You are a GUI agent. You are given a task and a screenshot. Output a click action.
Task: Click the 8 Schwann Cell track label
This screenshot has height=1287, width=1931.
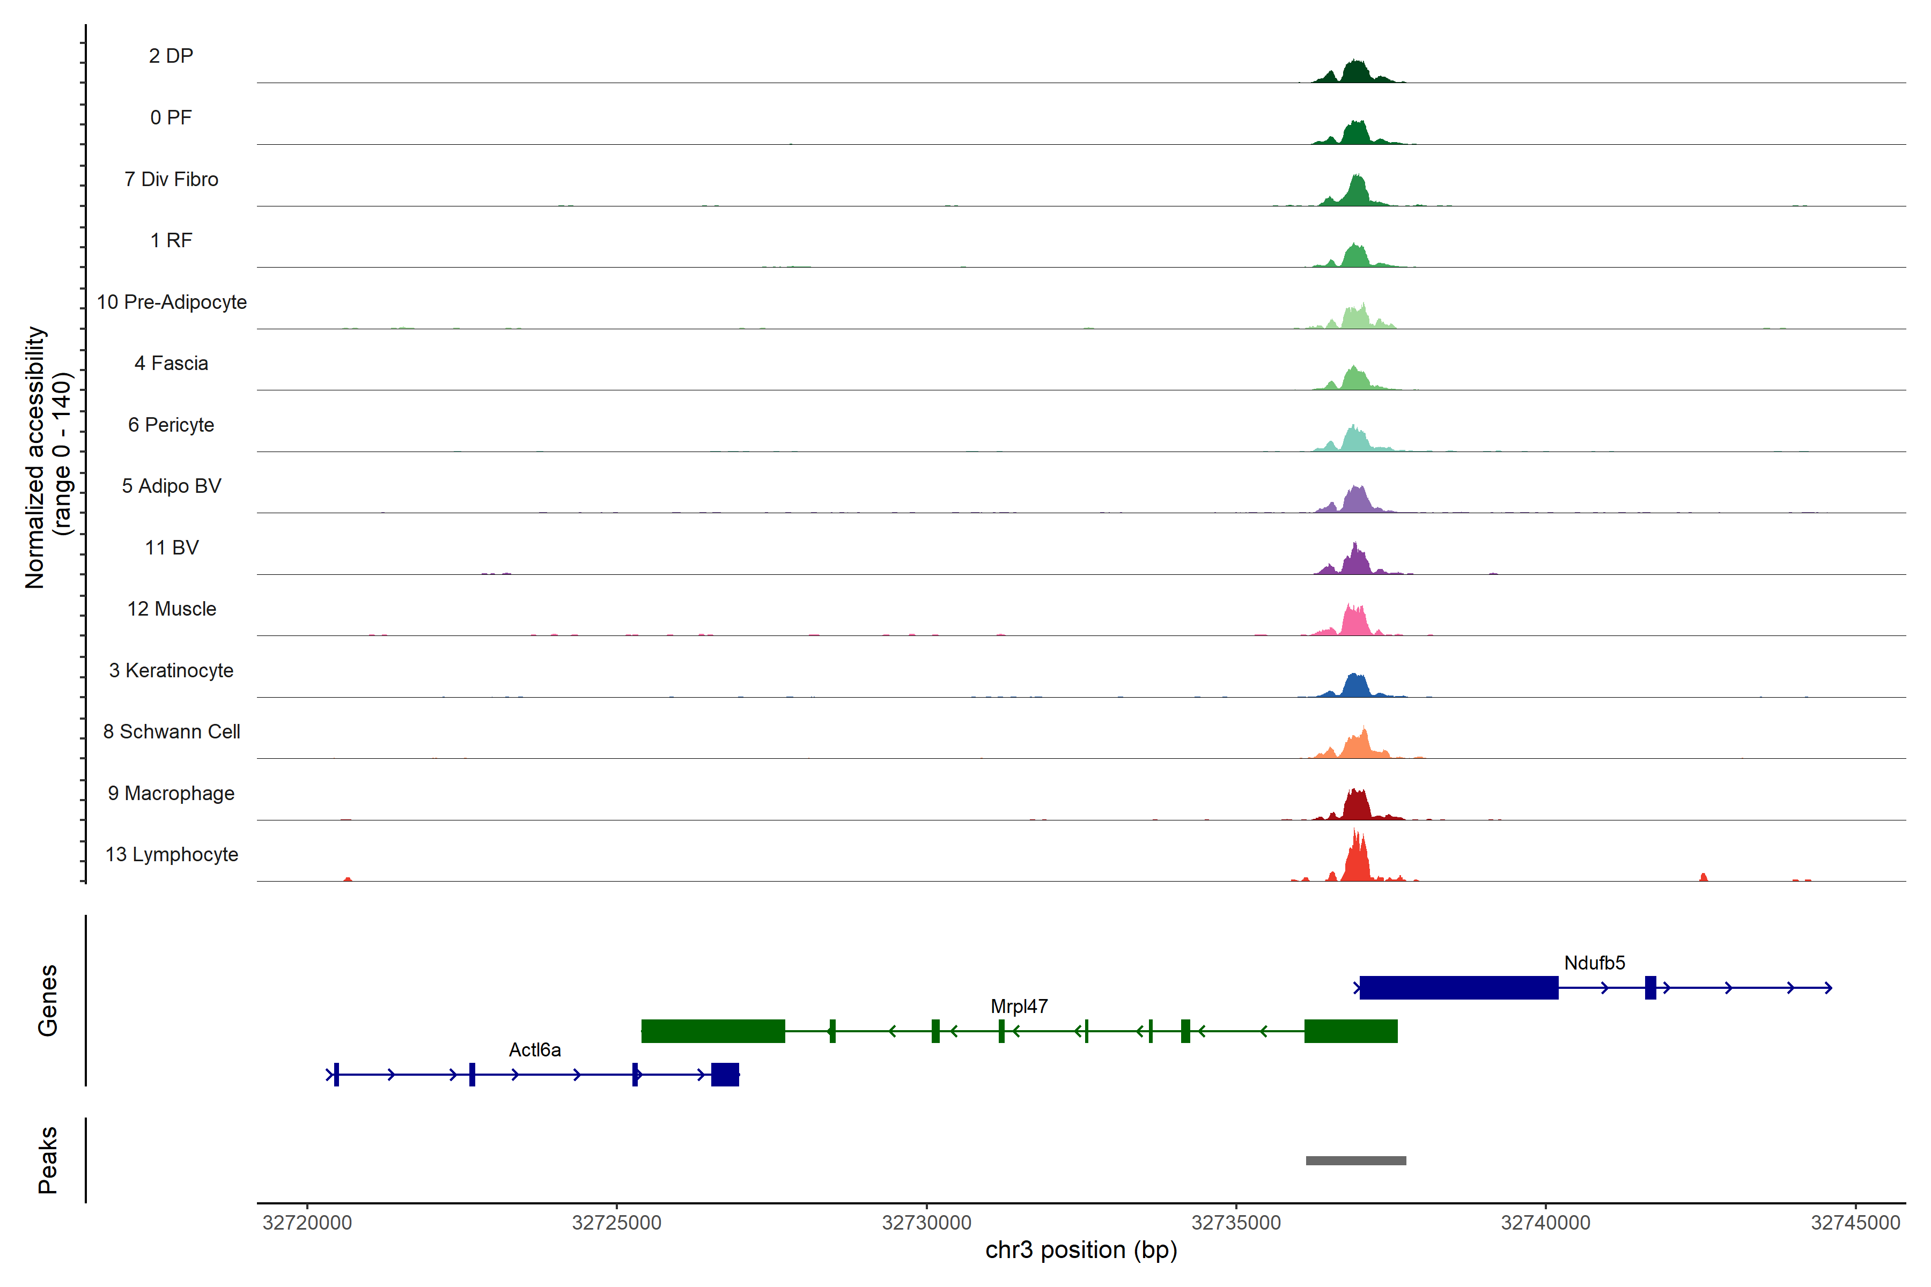172,731
